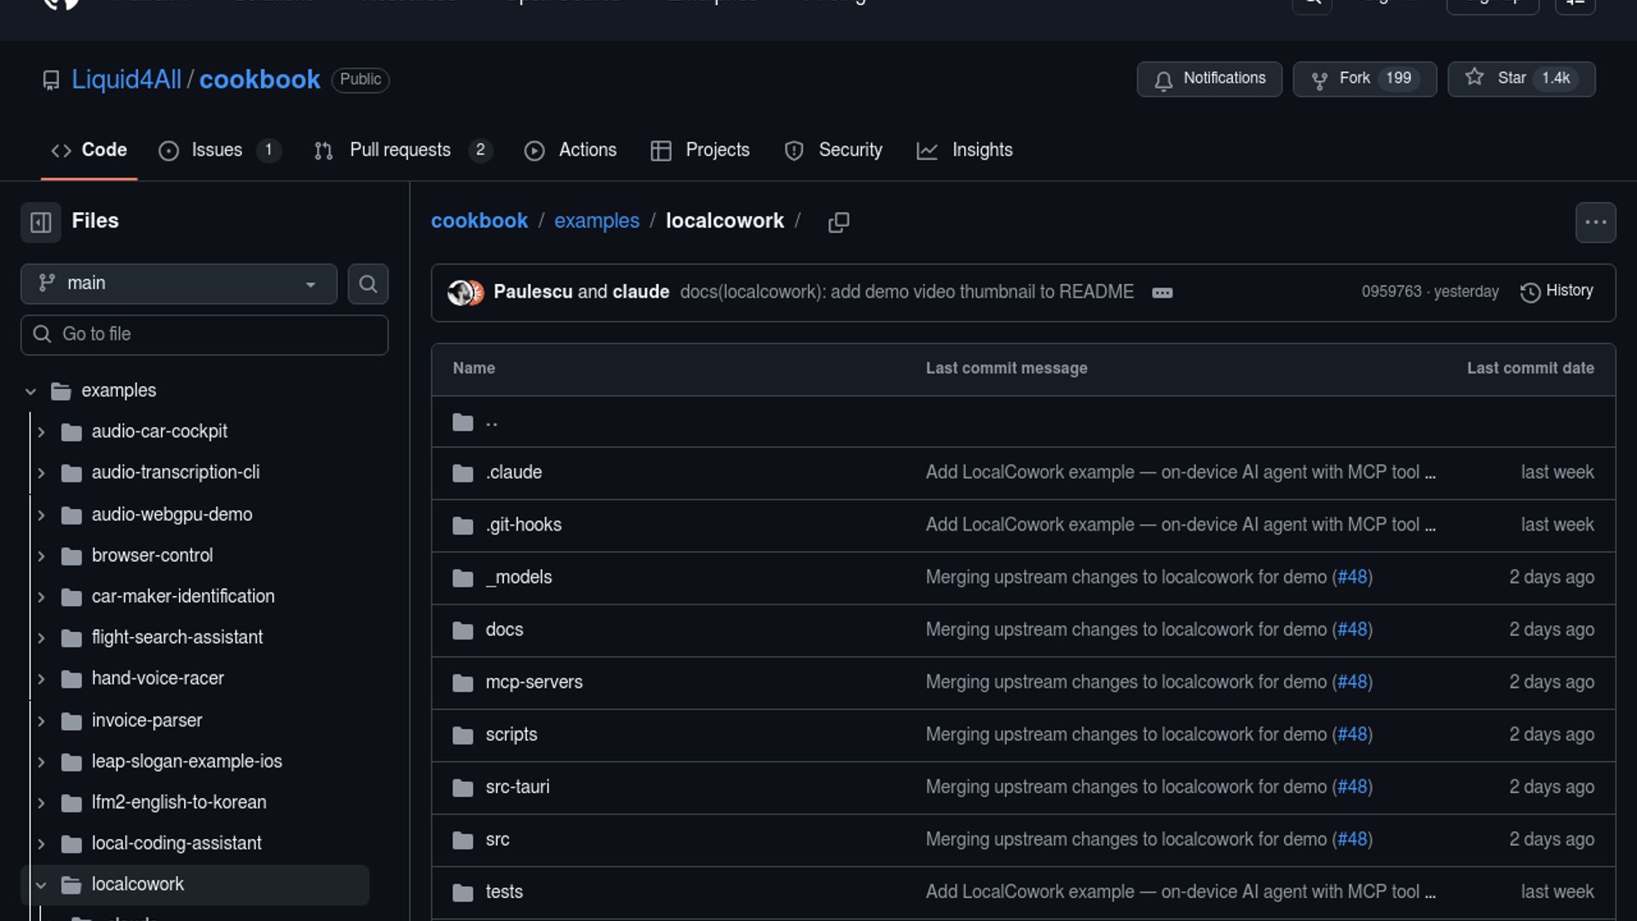Collapse the localcowork tree folder
Image resolution: width=1637 pixels, height=921 pixels.
41,885
